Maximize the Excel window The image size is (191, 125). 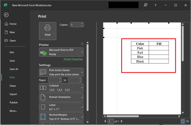click(176, 5)
